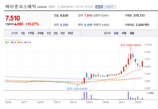Click the 최저 3,320 (03/24) marker
The width and height of the screenshot is (158, 109).
(x=77, y=89)
